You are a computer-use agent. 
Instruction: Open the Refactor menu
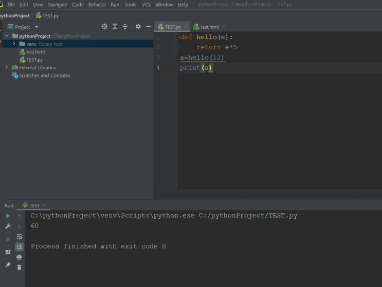point(97,5)
